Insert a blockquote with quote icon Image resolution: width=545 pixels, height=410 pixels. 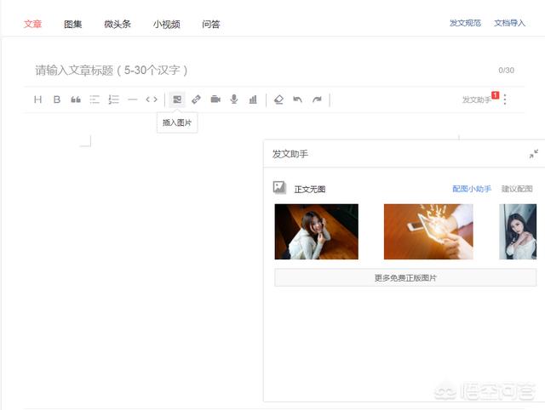76,100
